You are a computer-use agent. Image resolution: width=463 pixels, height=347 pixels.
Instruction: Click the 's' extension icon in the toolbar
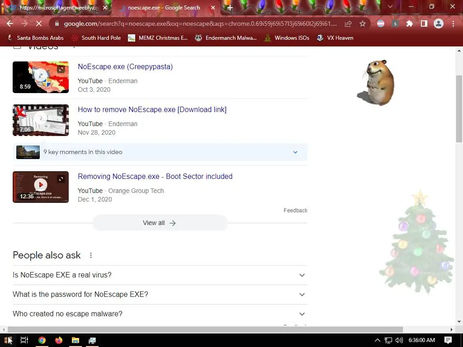395,23
